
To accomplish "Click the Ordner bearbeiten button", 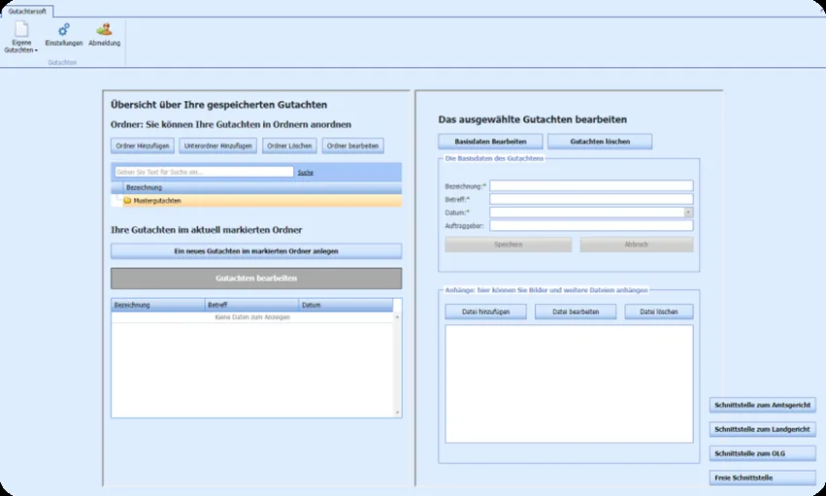I will (353, 146).
